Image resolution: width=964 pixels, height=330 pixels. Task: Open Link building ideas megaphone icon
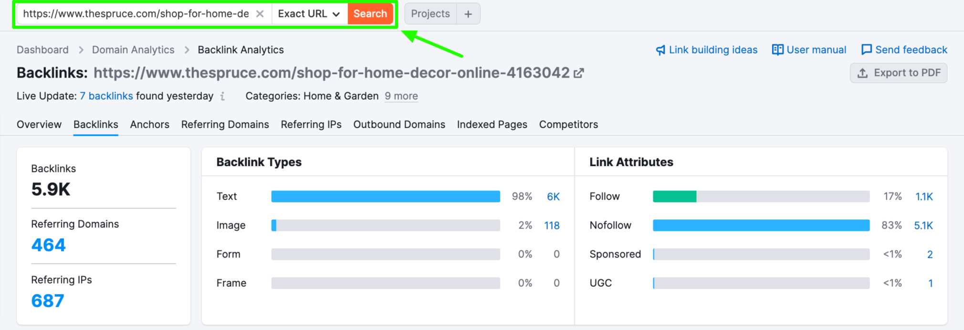coord(660,50)
